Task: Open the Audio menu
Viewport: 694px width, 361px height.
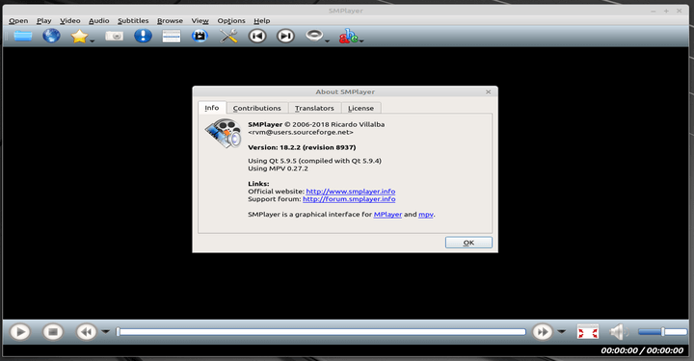Action: point(98,21)
